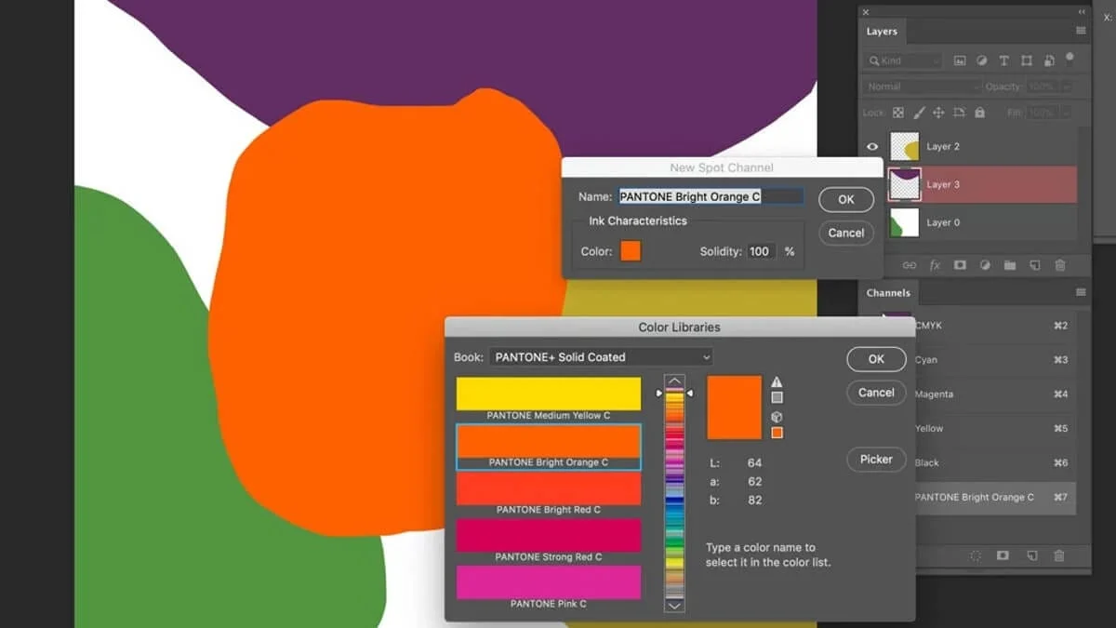Click the Layers panel trash icon
1116x628 pixels.
[1060, 265]
